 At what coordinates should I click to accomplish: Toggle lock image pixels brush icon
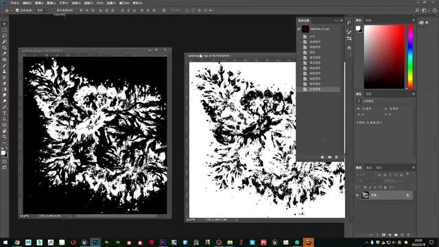point(370,187)
